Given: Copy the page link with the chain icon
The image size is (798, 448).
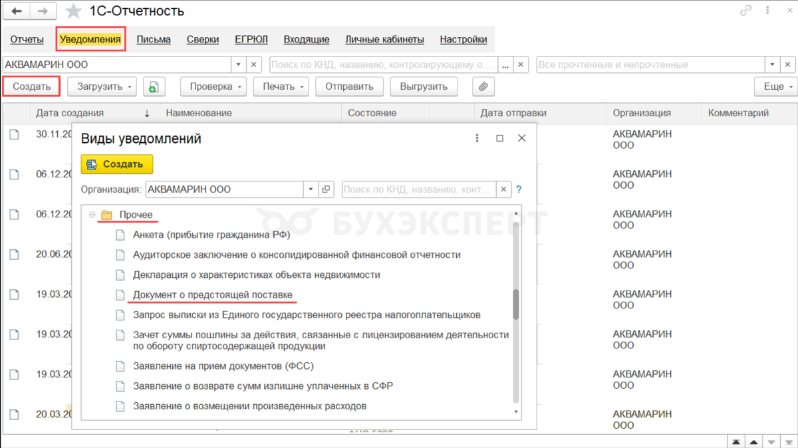Looking at the screenshot, I should (746, 11).
